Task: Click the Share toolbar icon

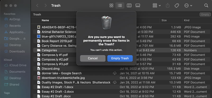Action: click(x=167, y=6)
